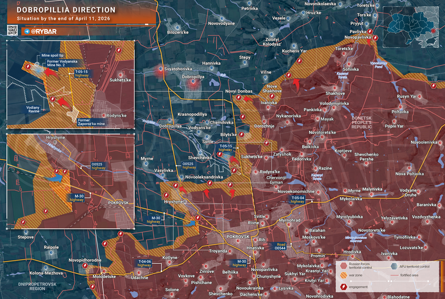The height and width of the screenshot is (299, 445).
Task: Select the Road O0544 label
Action: coord(280,246)
